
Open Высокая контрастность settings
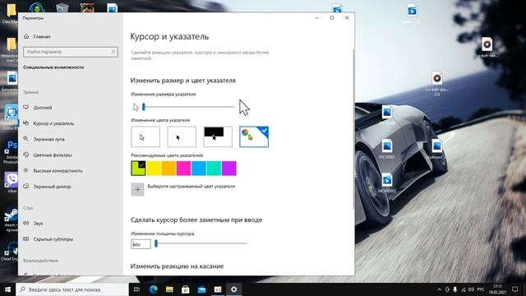58,171
